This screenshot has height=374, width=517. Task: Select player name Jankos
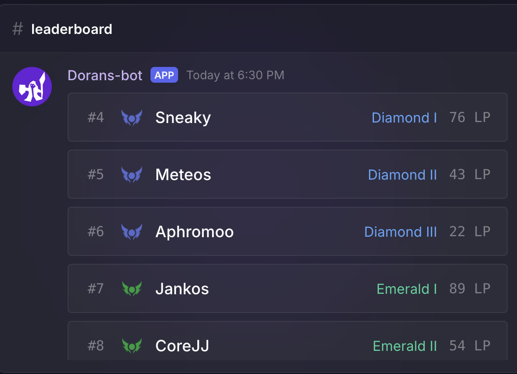[182, 289]
